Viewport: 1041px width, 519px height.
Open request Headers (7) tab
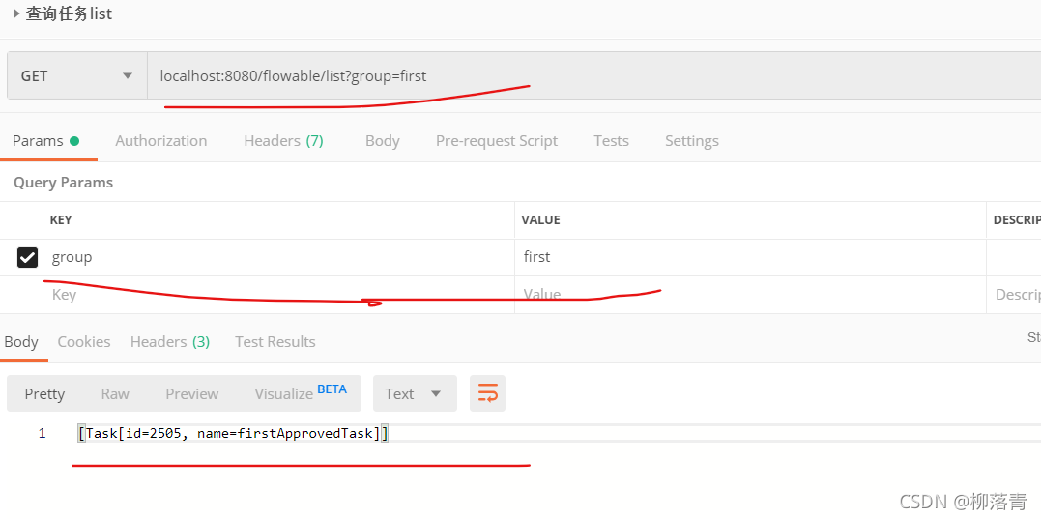point(283,141)
